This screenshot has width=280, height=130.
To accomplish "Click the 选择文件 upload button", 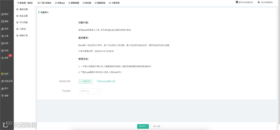I will (85, 81).
